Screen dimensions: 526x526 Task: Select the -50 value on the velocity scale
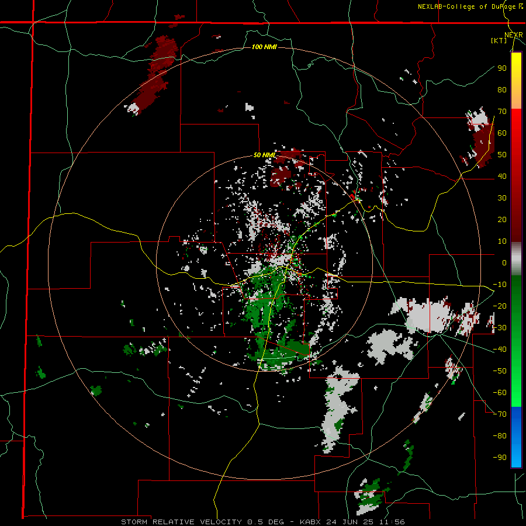[x=500, y=371]
